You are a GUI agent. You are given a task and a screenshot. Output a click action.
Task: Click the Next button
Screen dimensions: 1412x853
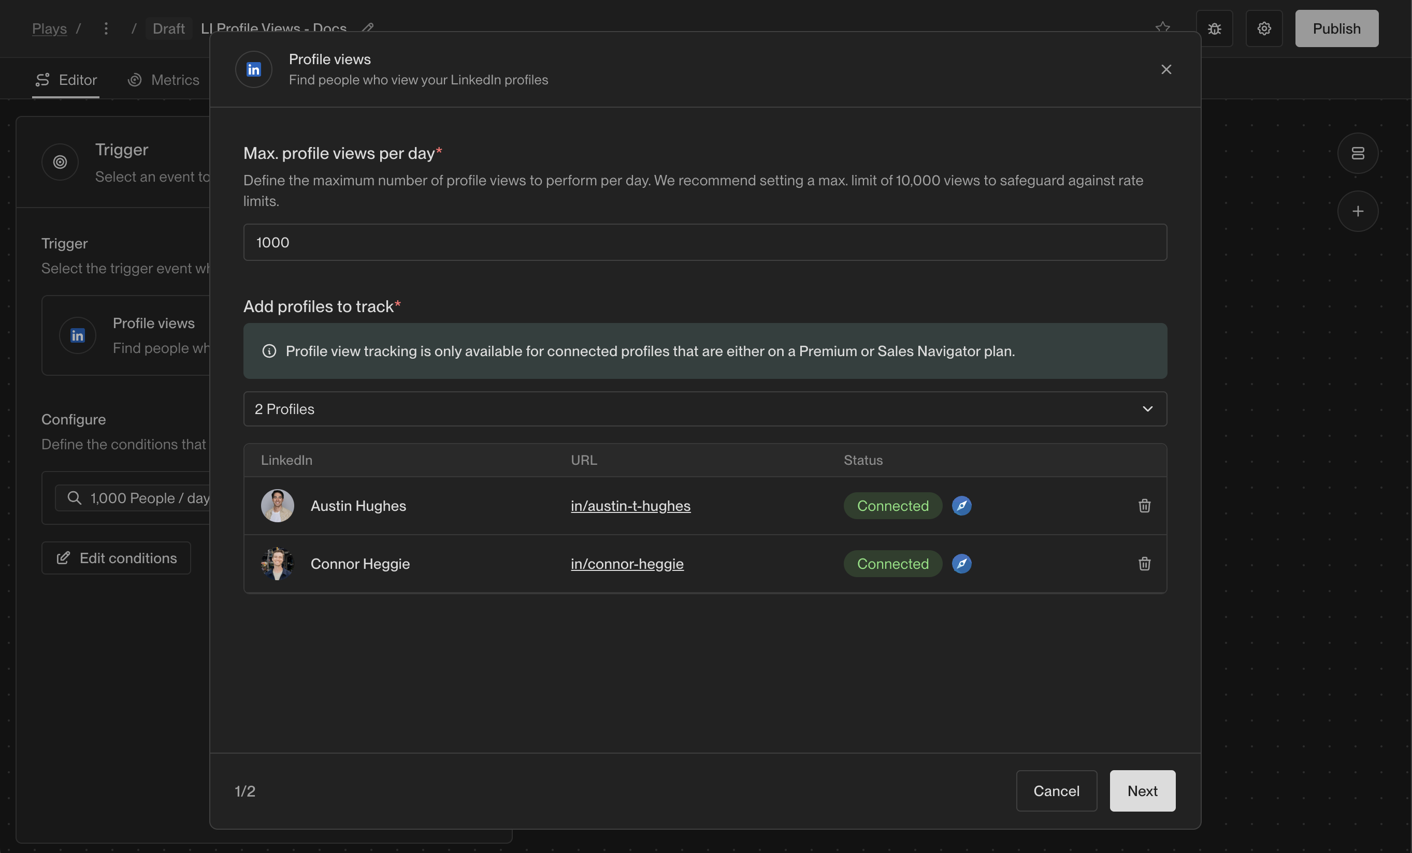pyautogui.click(x=1142, y=790)
